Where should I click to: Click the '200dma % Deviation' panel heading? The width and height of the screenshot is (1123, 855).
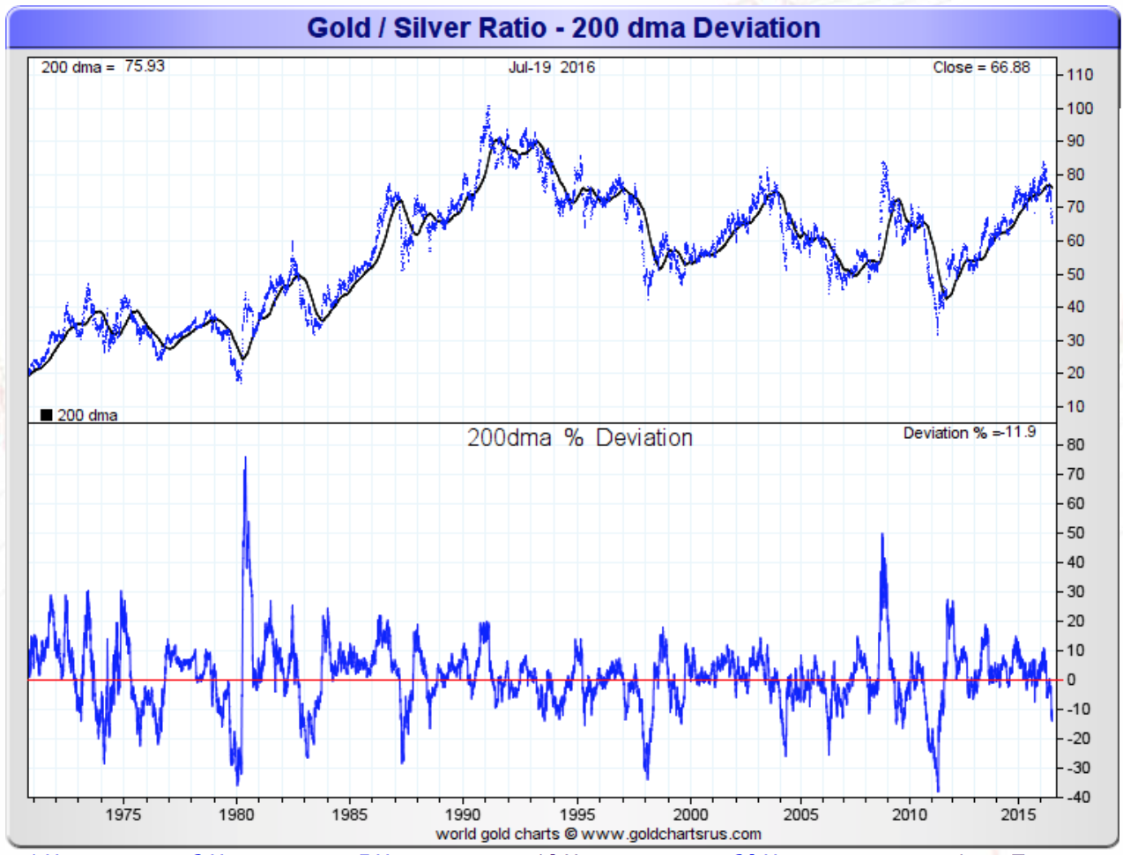coord(580,438)
